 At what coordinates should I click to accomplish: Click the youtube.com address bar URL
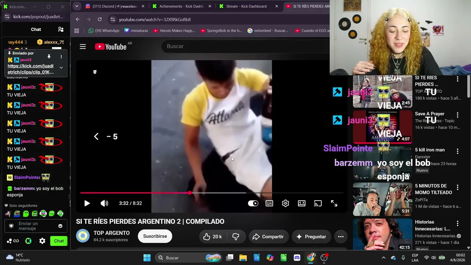point(155,20)
